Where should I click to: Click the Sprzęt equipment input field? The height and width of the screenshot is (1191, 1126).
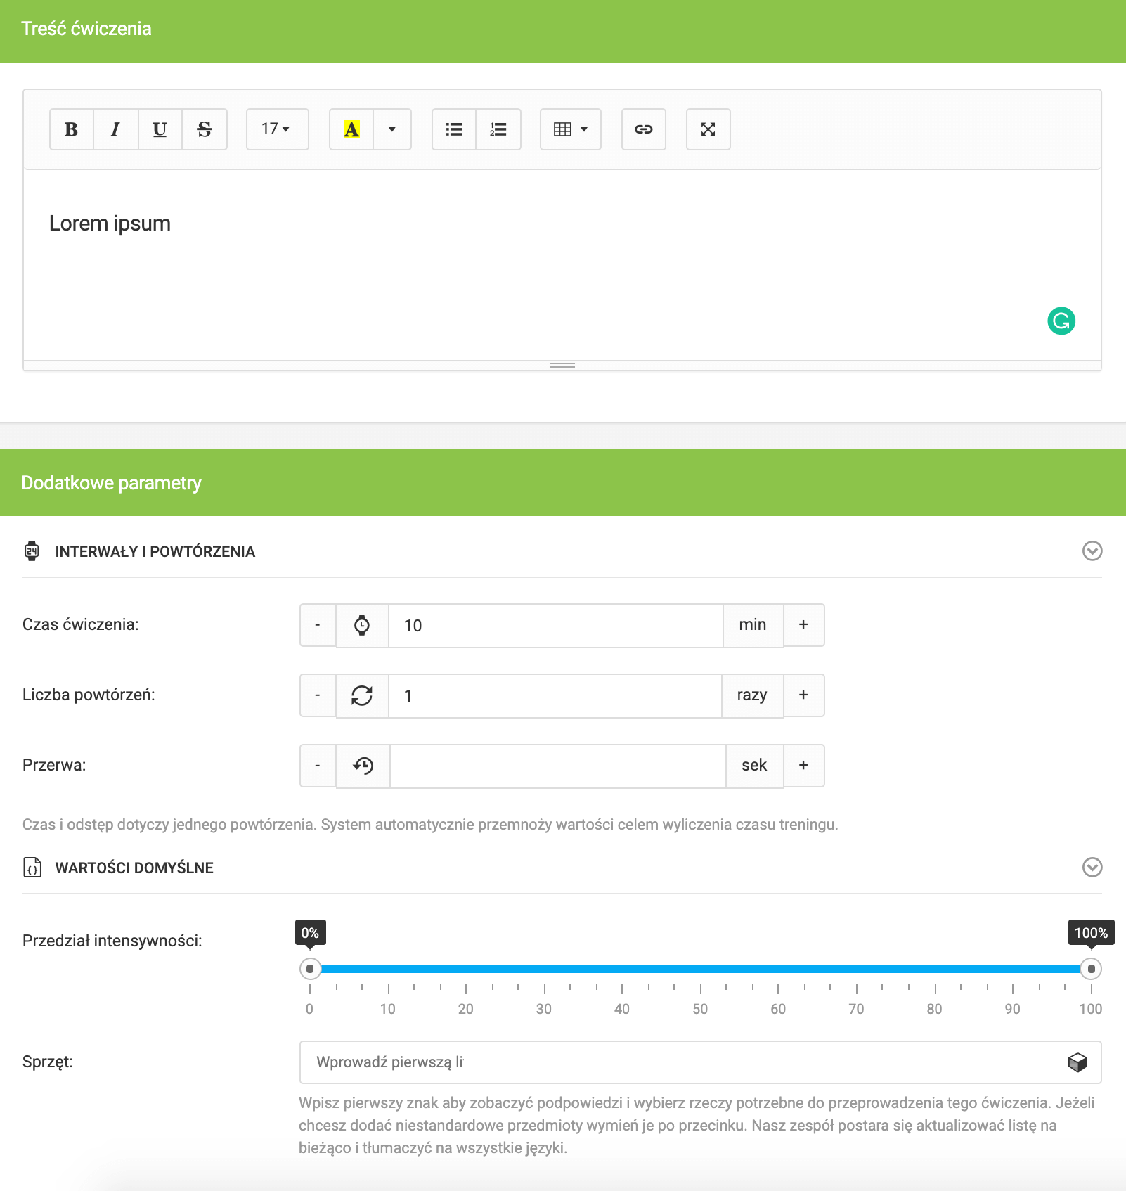(x=682, y=1062)
